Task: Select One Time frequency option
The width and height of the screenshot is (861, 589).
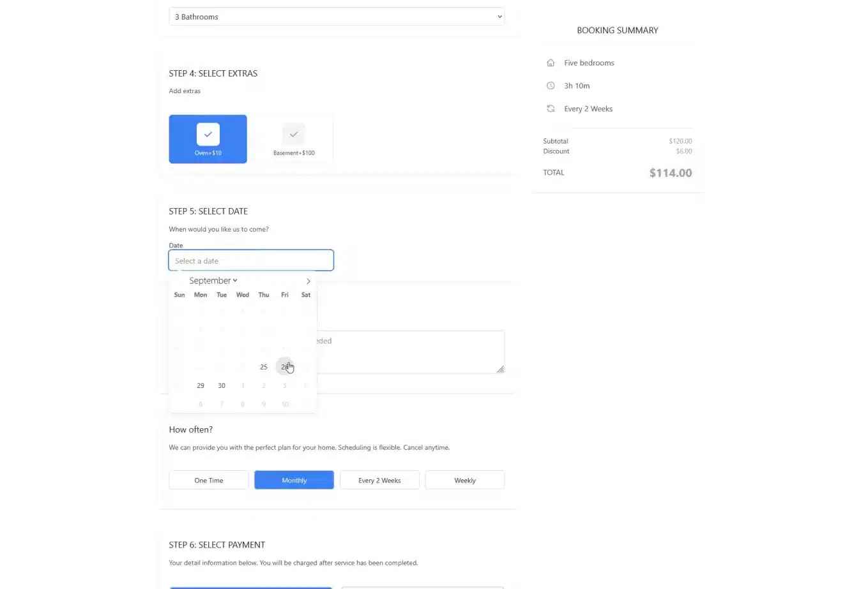Action: 208,480
